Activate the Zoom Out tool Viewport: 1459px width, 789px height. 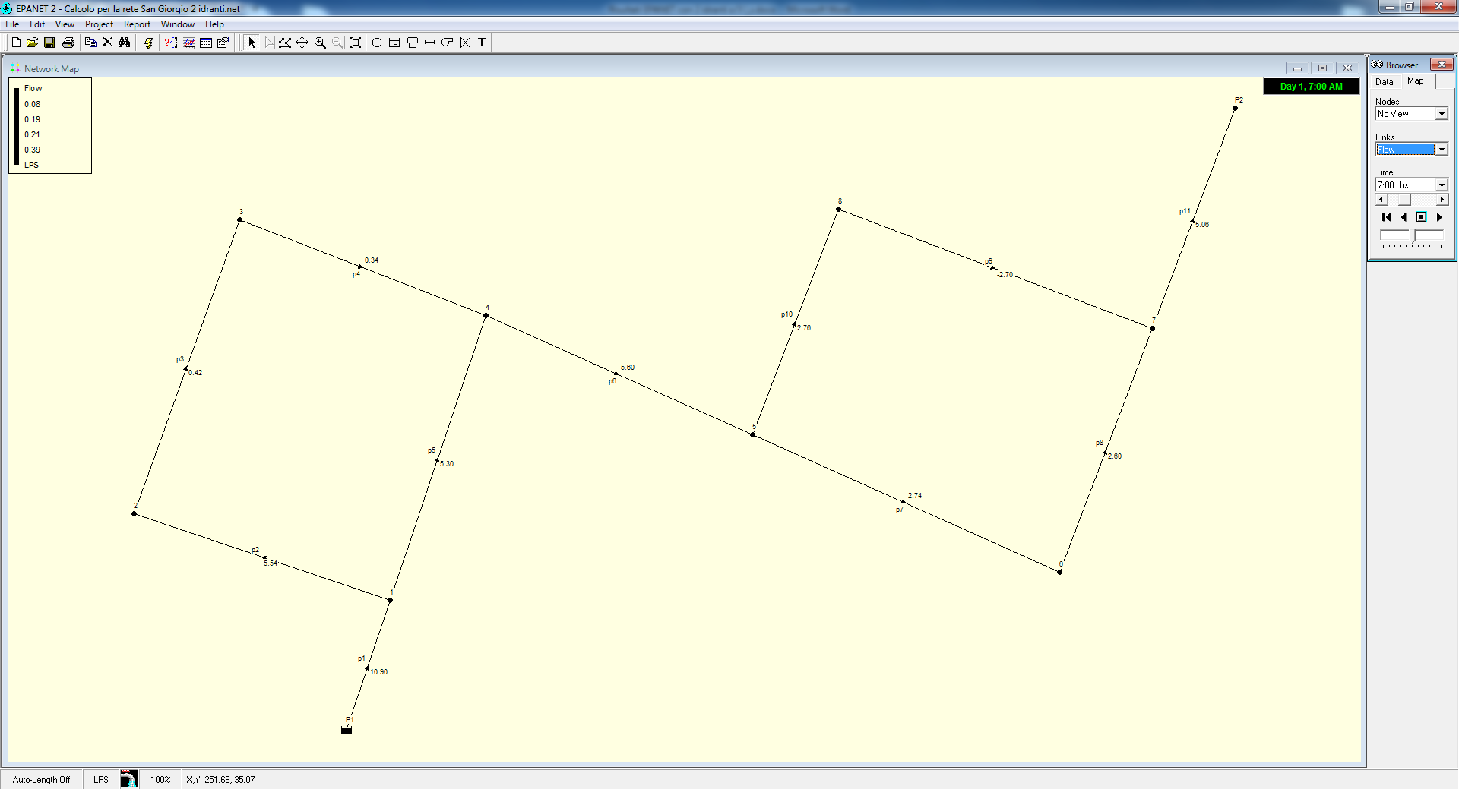coord(337,43)
